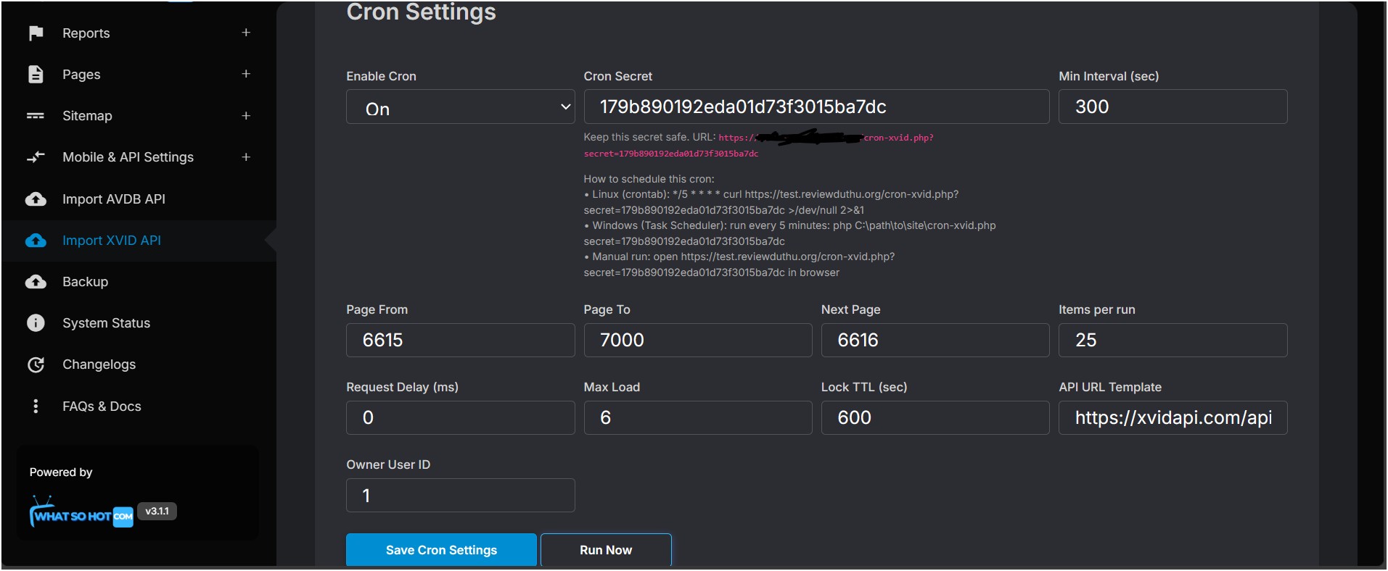Image resolution: width=1388 pixels, height=571 pixels.
Task: Click the Import AVDB API cloud icon
Action: [36, 199]
